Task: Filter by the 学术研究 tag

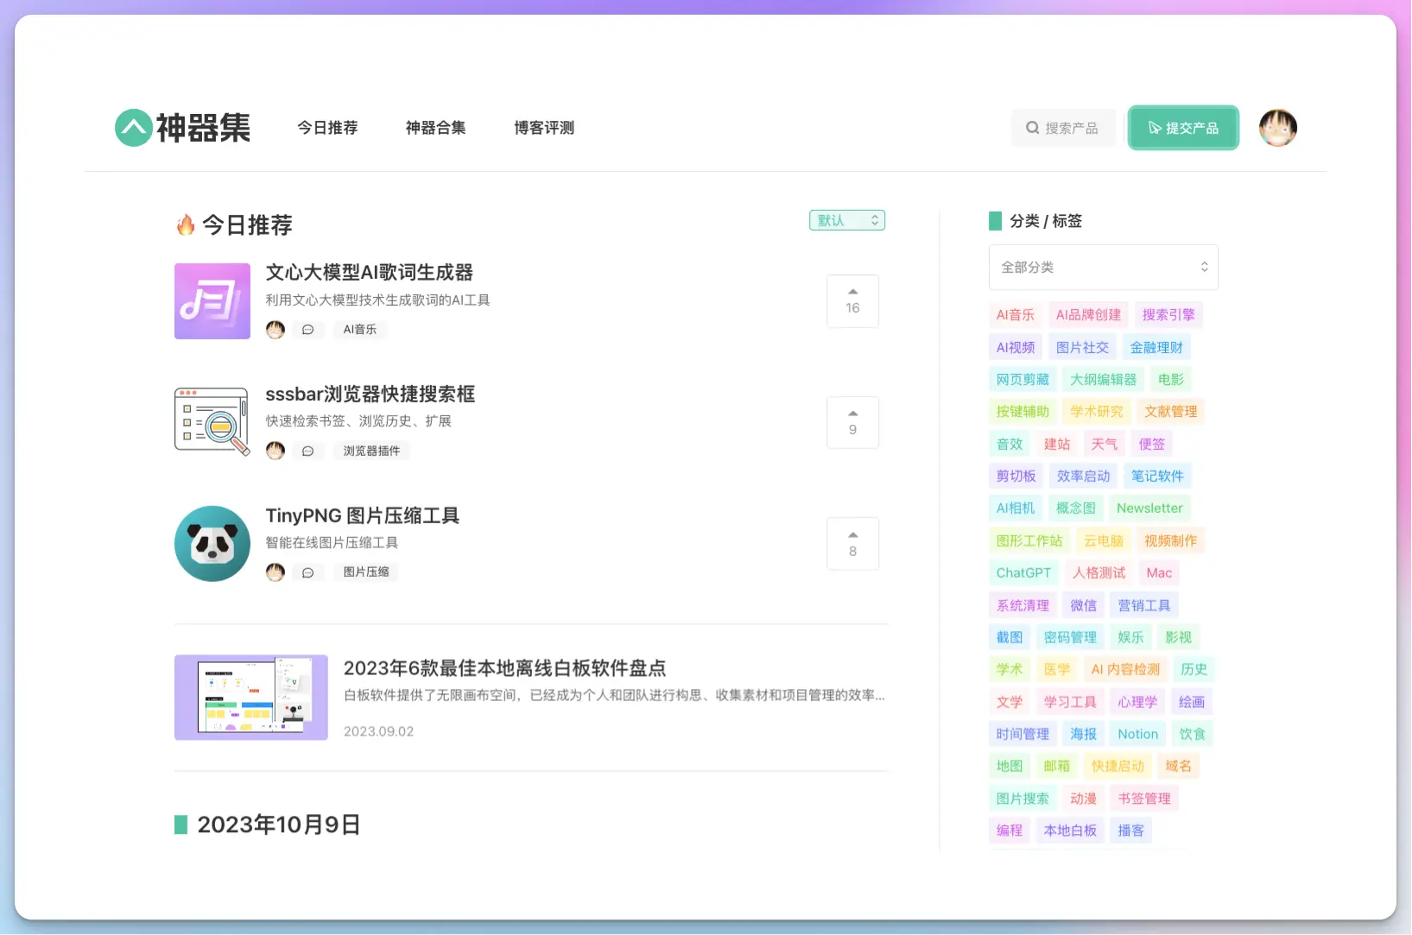Action: point(1097,412)
